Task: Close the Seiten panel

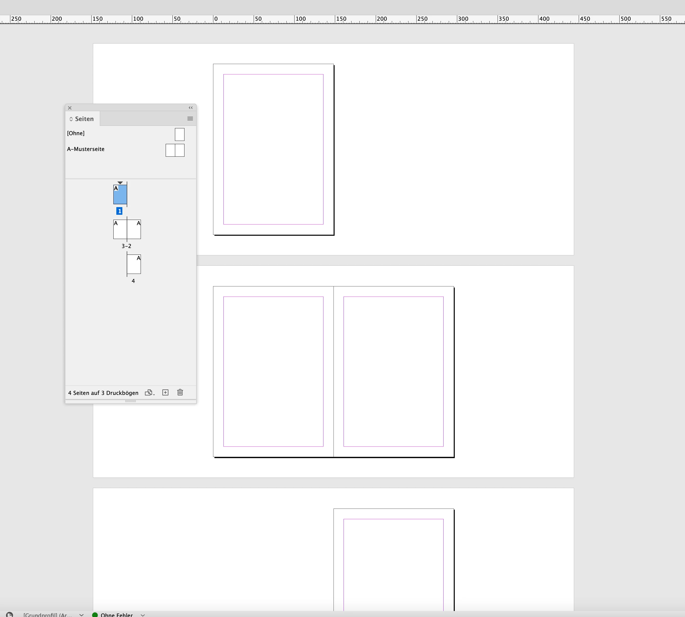Action: pos(70,108)
